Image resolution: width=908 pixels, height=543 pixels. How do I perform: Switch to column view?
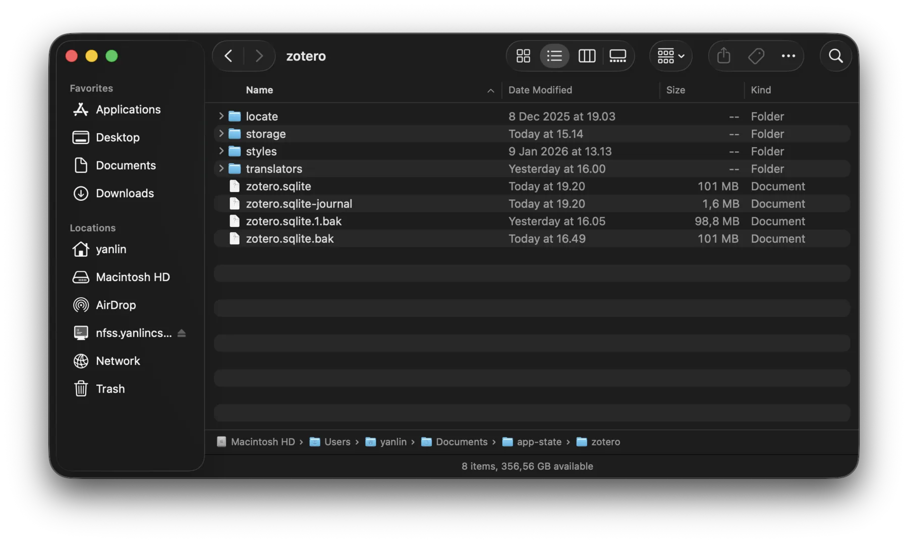586,56
